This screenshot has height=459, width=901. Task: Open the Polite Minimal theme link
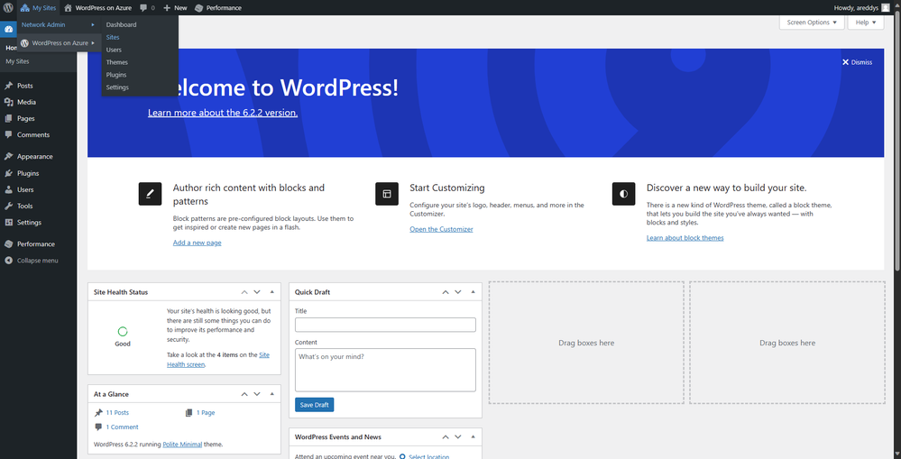(183, 444)
